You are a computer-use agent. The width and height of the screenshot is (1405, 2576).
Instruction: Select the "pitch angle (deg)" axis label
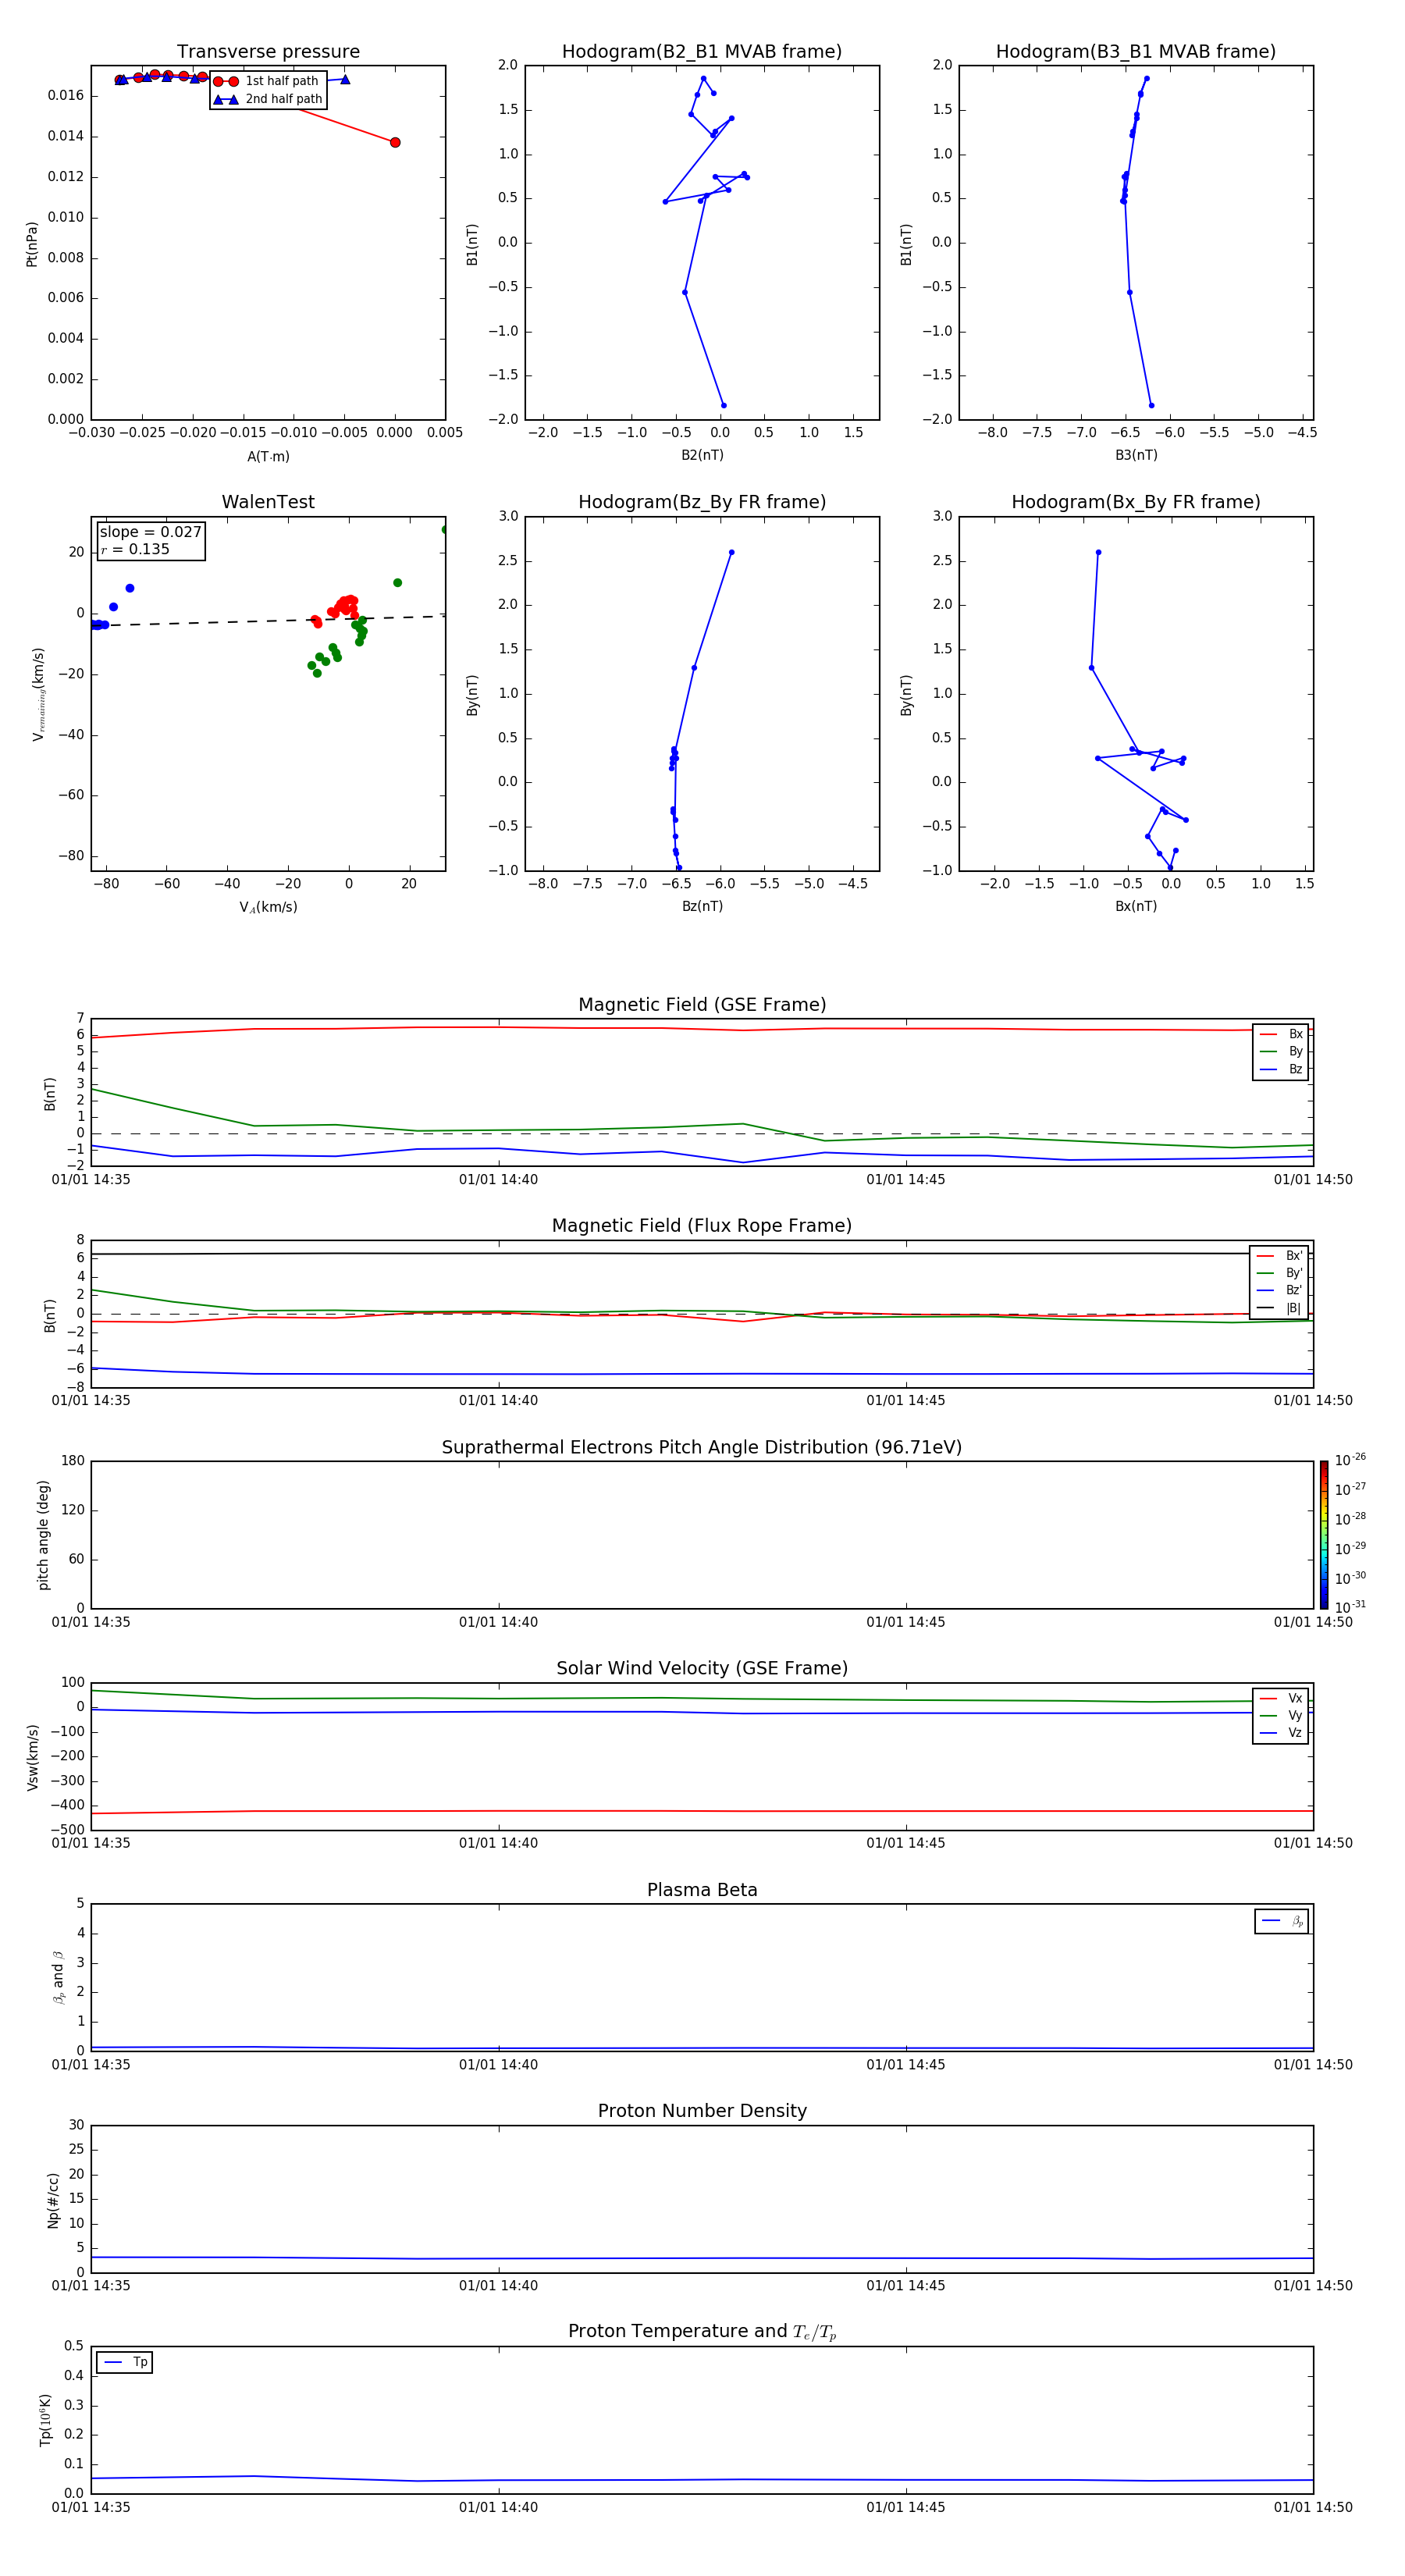point(43,1535)
